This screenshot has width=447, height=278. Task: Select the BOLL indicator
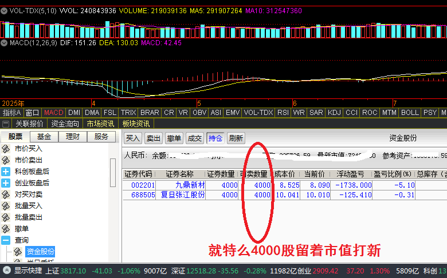click(410, 113)
